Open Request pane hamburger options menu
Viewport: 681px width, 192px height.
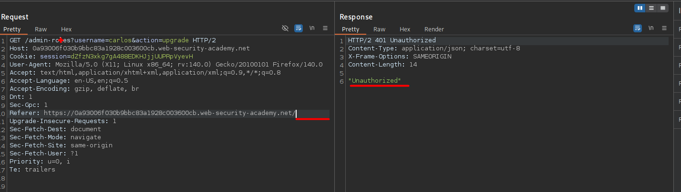325,29
